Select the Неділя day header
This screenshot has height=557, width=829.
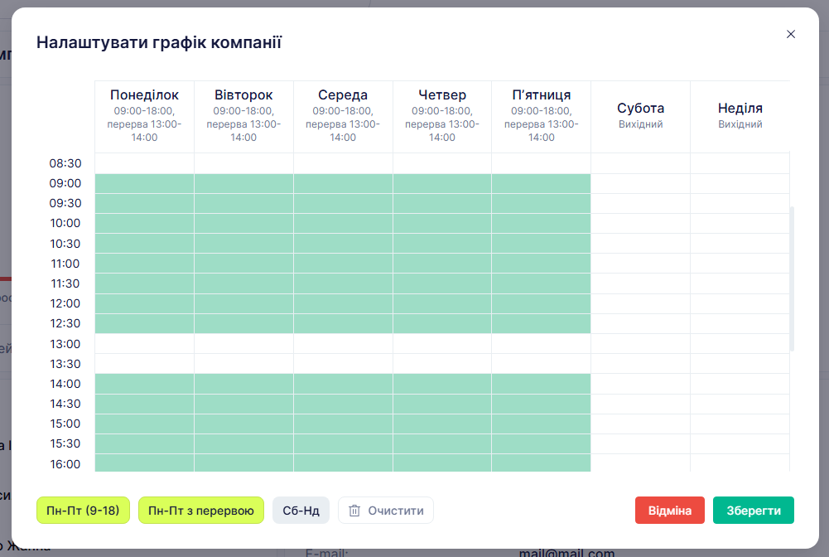740,109
